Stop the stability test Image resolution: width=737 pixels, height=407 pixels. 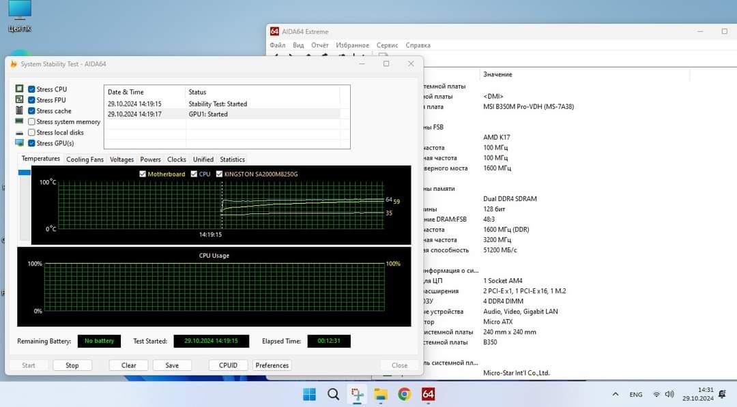coord(72,365)
